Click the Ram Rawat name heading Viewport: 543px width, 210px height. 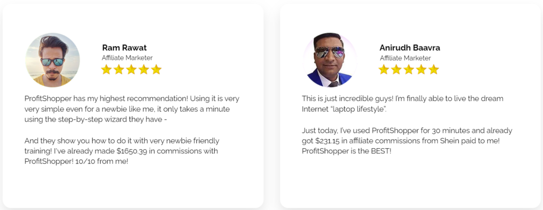pos(124,48)
